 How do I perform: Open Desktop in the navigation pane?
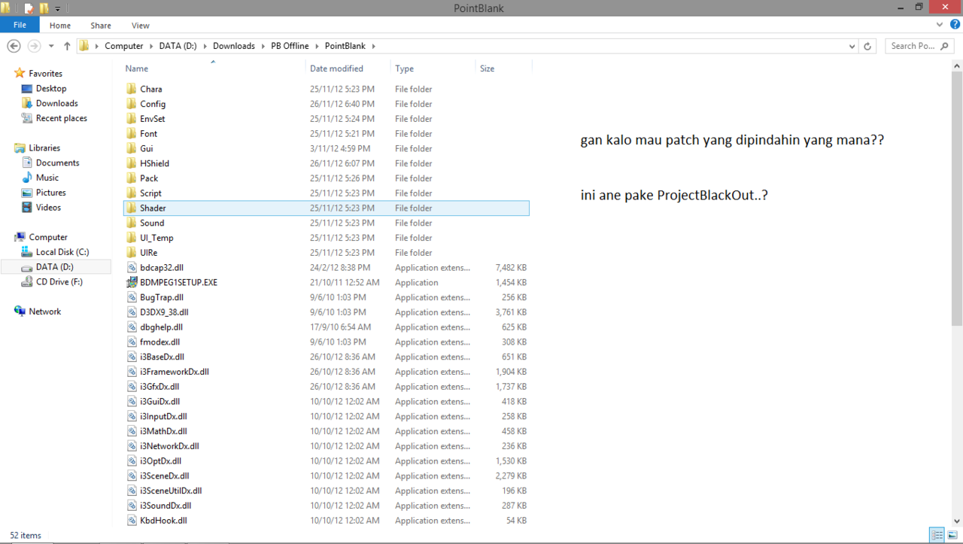51,89
